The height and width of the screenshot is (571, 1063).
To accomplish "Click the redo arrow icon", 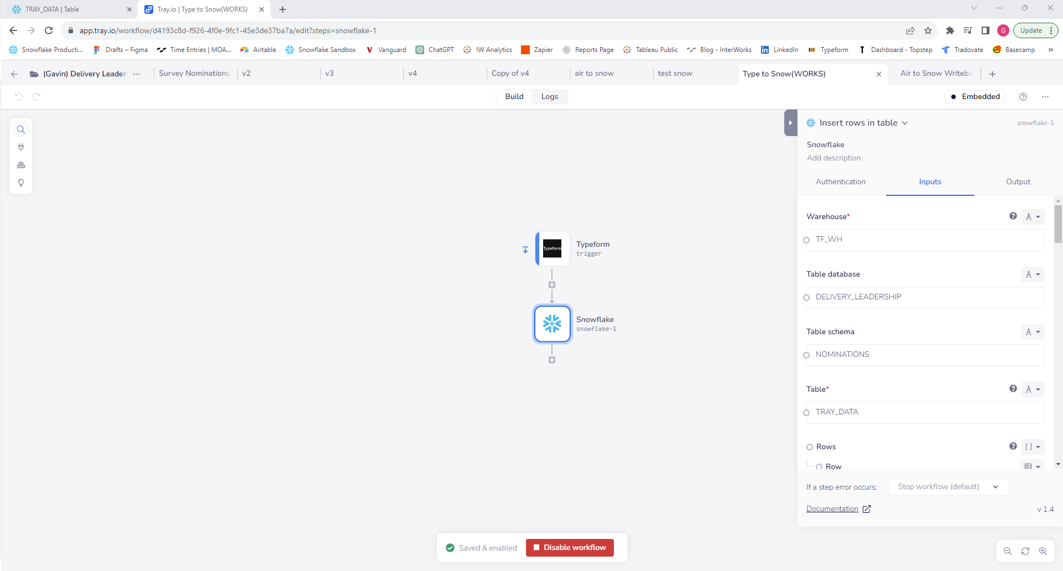I will click(x=37, y=96).
